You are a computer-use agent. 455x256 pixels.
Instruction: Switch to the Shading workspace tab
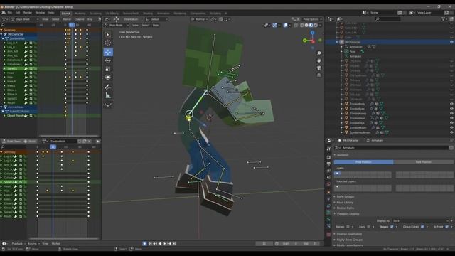tap(147, 14)
